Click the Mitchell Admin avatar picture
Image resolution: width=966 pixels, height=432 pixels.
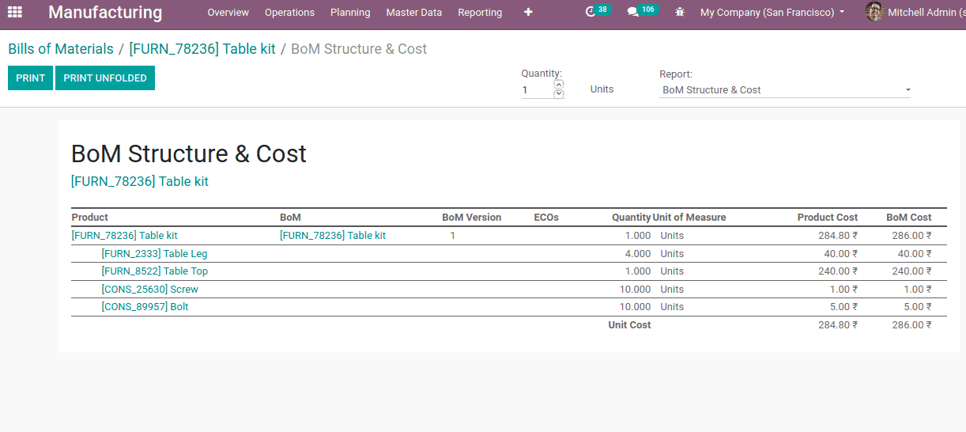point(874,12)
